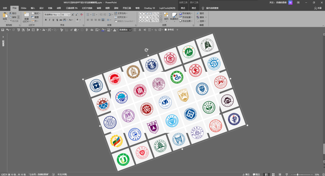Toggle bold text formatting

[46, 20]
